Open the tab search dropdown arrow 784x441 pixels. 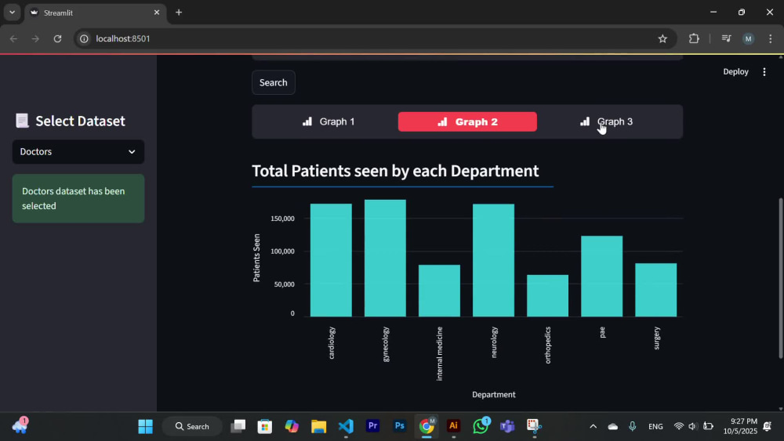12,13
